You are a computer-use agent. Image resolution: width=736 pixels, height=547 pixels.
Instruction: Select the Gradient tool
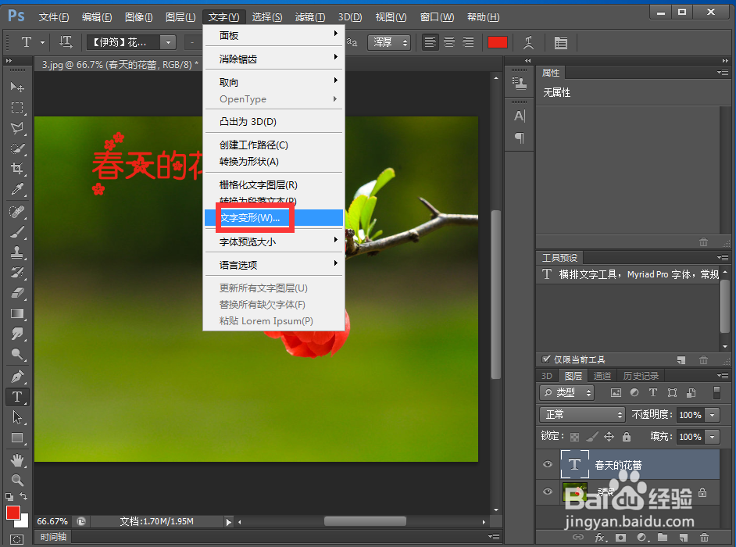(x=17, y=313)
